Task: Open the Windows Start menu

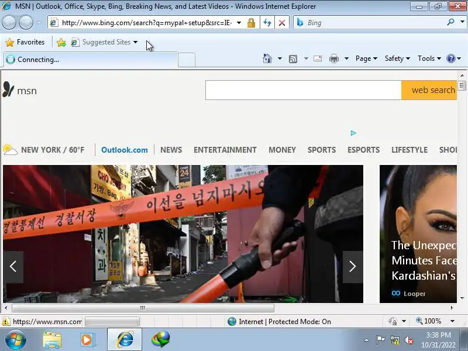Action: pyautogui.click(x=15, y=340)
